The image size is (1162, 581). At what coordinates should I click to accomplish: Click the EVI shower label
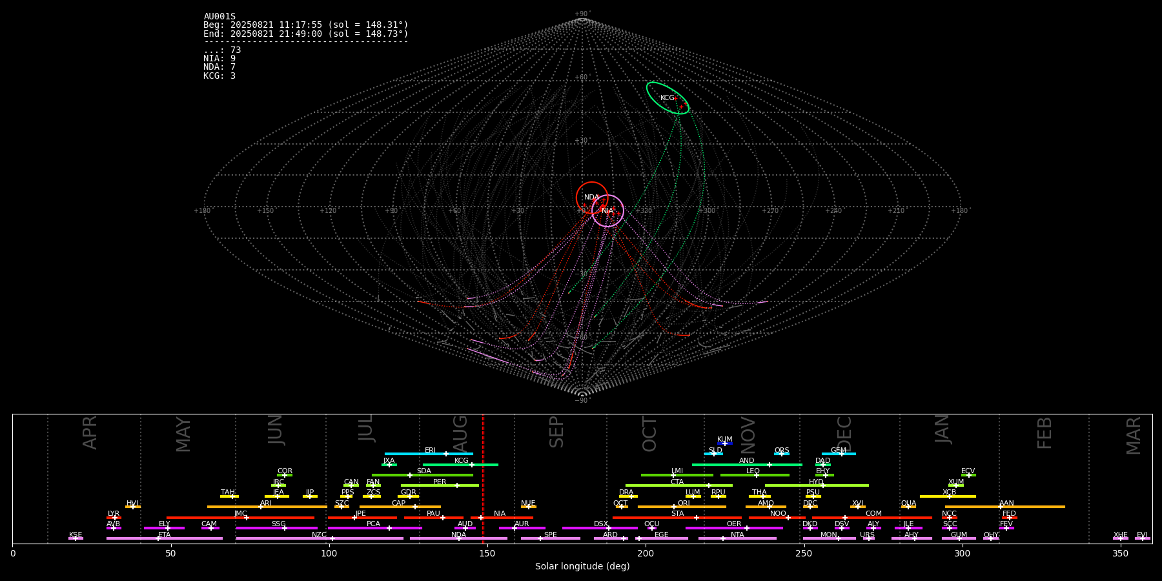pyautogui.click(x=1142, y=535)
